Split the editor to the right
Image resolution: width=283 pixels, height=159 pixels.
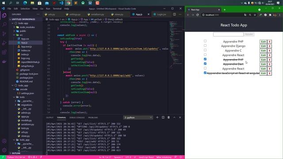click(174, 14)
